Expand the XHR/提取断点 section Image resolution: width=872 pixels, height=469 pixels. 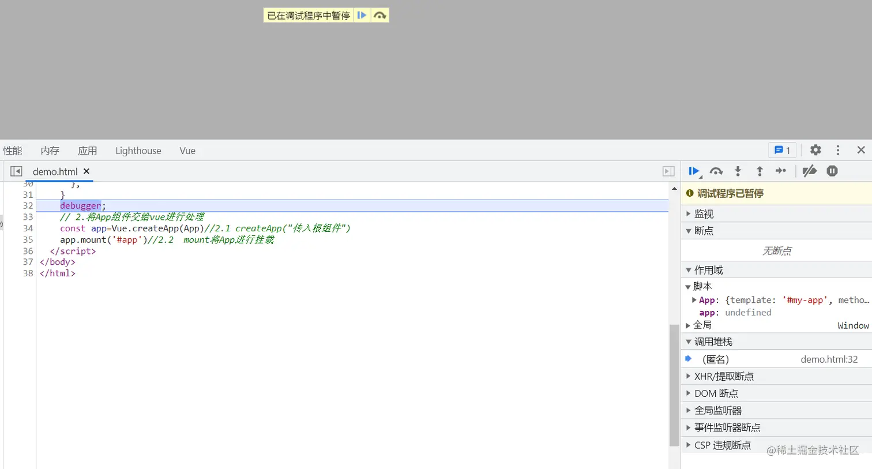(776, 376)
